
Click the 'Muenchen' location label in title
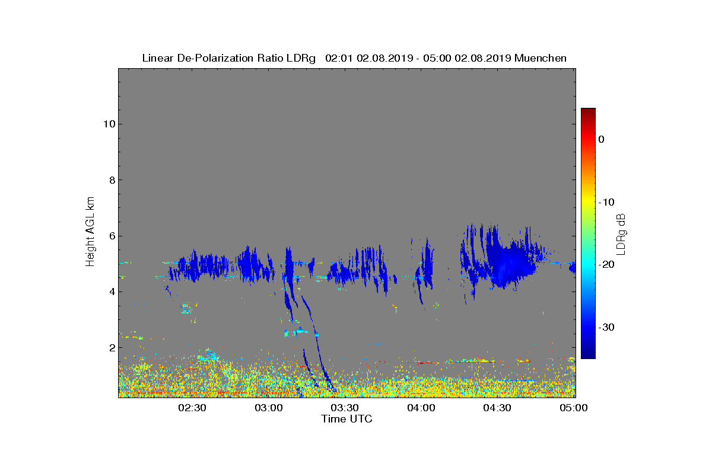click(541, 58)
